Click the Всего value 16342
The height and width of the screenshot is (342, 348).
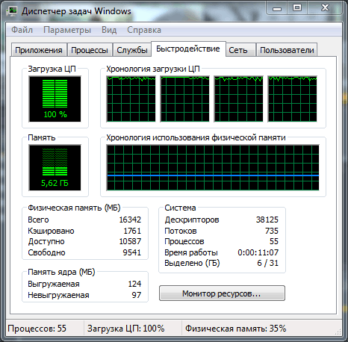pyautogui.click(x=130, y=220)
